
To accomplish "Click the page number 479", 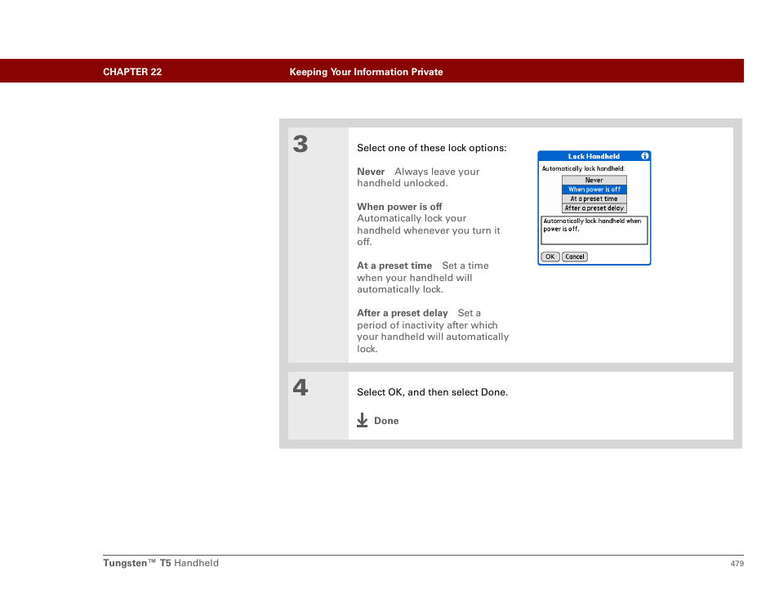I will click(x=737, y=563).
